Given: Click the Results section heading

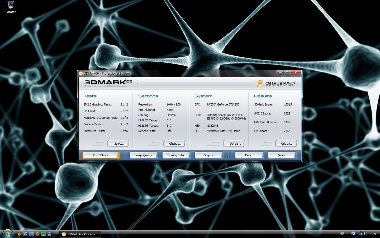Looking at the screenshot, I should click(x=263, y=96).
